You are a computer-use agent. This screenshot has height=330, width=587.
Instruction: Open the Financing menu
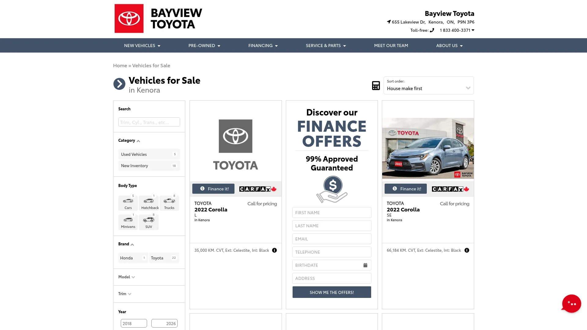tap(263, 46)
